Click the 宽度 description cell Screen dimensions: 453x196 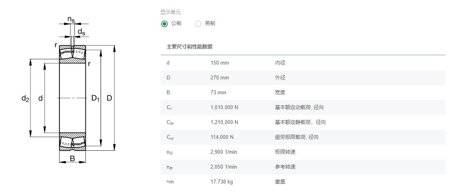point(280,92)
